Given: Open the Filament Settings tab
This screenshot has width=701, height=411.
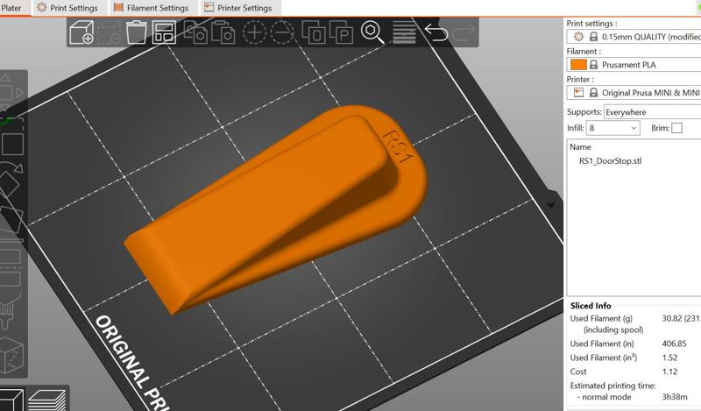Looking at the screenshot, I should click(x=152, y=8).
